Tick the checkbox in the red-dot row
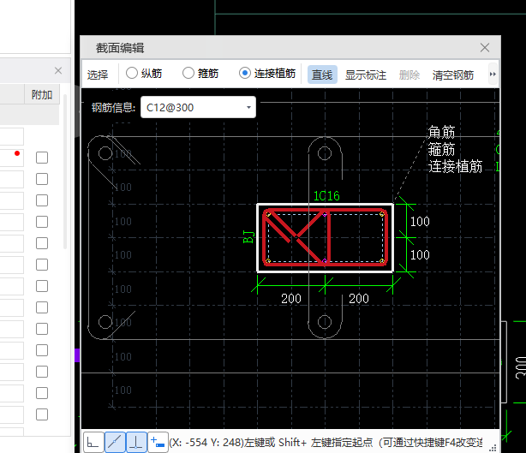The height and width of the screenshot is (453, 526). click(x=42, y=158)
